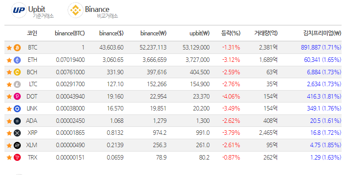Click the Binance exchange logo
Image resolution: width=346 pixels, height=175 pixels.
click(x=76, y=10)
